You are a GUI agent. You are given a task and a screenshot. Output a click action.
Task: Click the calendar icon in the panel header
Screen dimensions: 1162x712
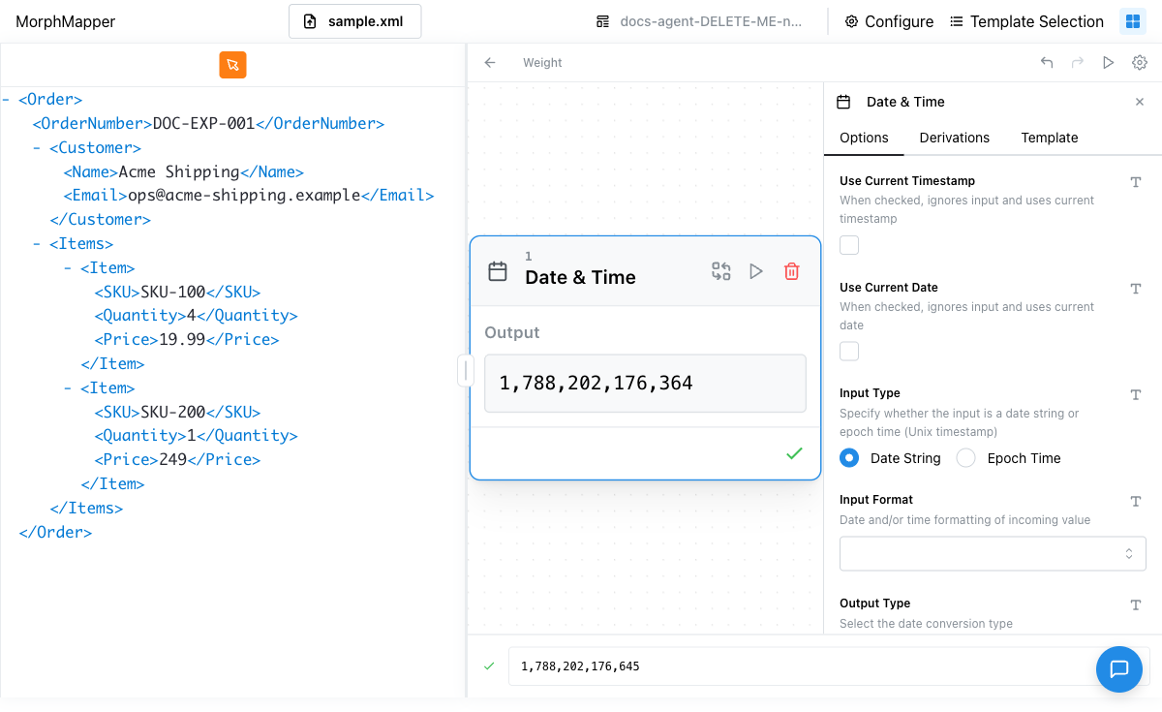[843, 102]
